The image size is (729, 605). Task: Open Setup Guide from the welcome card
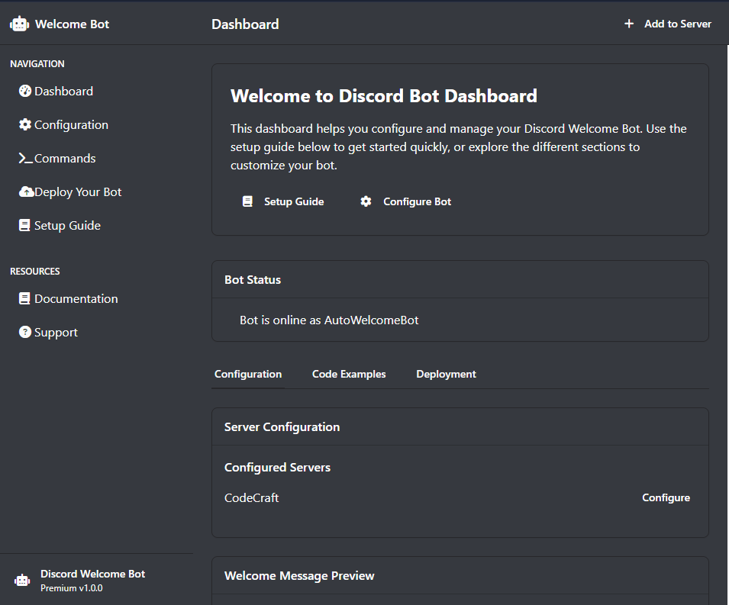(x=283, y=202)
